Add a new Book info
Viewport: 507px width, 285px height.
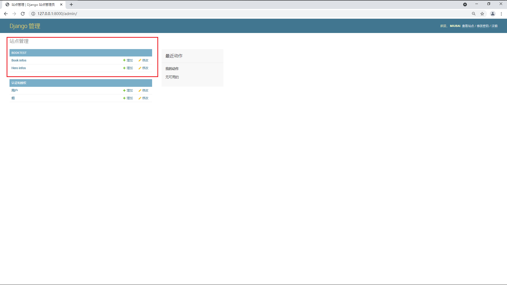tap(128, 60)
